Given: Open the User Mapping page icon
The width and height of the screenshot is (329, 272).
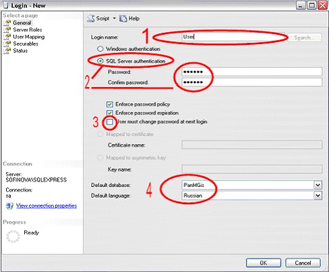Looking at the screenshot, I should 7,36.
